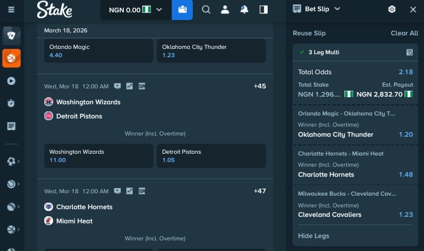
Task: Expand the tennis sidebar category
Action: [13, 184]
